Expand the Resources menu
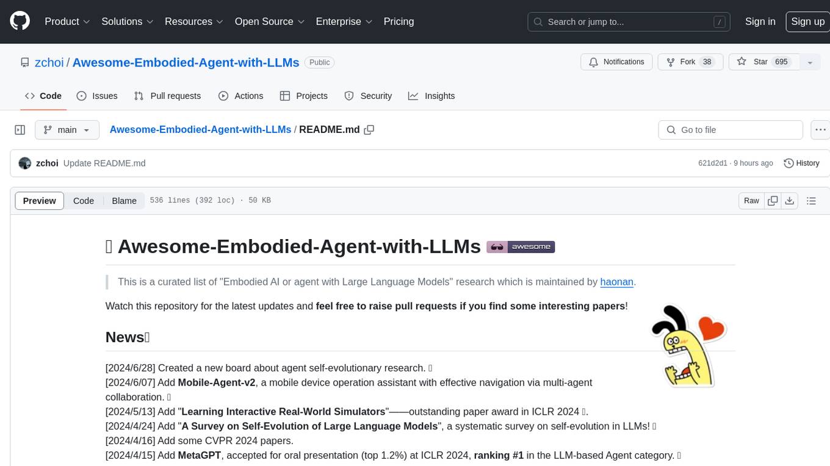The width and height of the screenshot is (830, 466). pyautogui.click(x=193, y=21)
